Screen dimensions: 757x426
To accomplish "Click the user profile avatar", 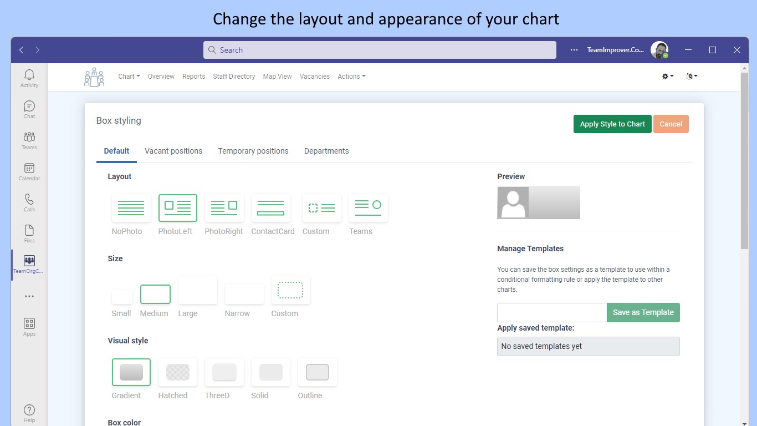I will pyautogui.click(x=659, y=50).
